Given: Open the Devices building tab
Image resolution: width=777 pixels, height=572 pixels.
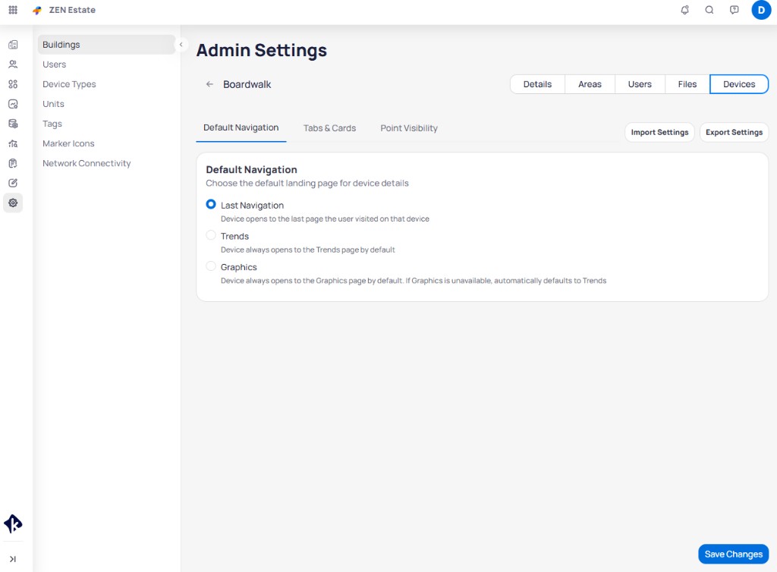Looking at the screenshot, I should click(739, 84).
